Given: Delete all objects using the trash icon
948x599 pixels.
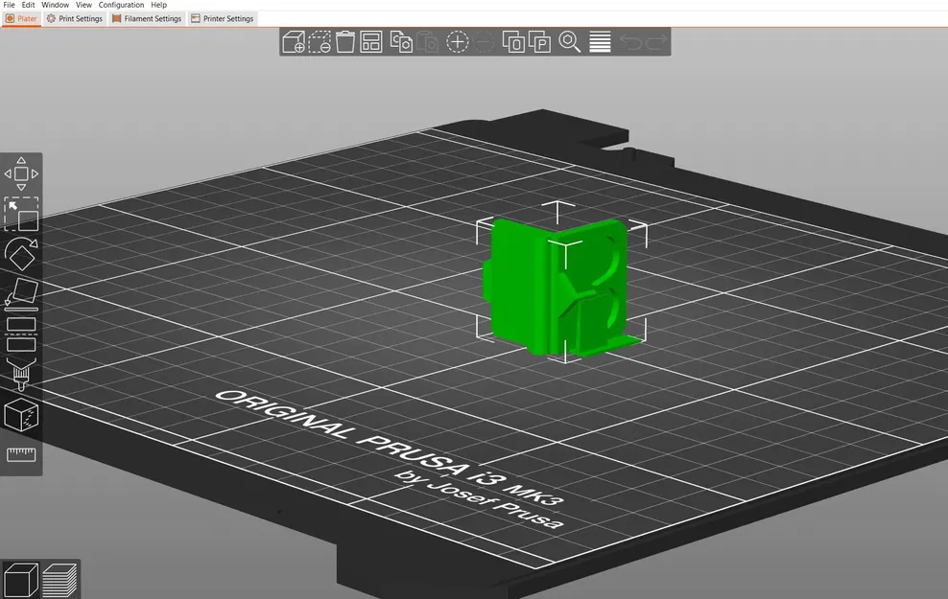Looking at the screenshot, I should 346,42.
